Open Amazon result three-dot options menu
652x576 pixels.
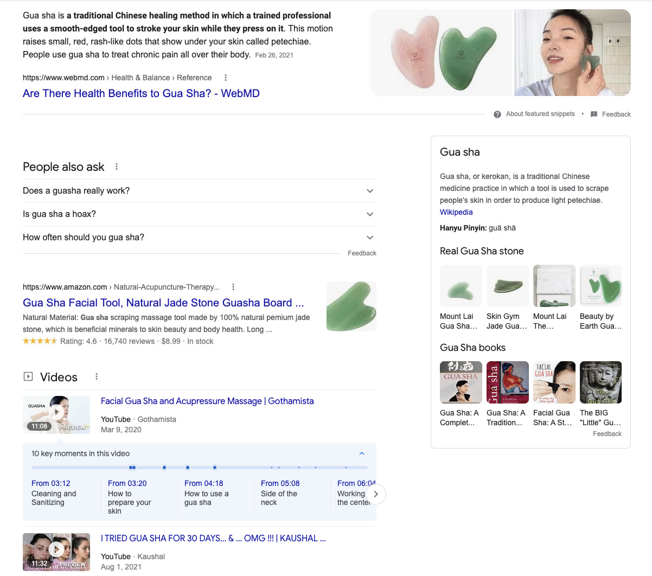pyautogui.click(x=233, y=287)
